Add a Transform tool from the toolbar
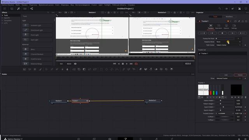The image size is (249, 140). (x=95, y=69)
